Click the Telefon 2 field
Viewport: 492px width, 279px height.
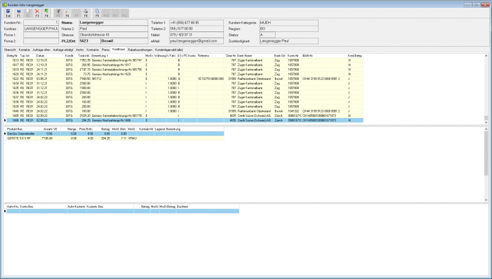coord(196,28)
